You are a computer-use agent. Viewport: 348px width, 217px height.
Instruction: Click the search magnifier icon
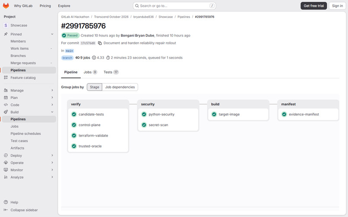pos(137,6)
